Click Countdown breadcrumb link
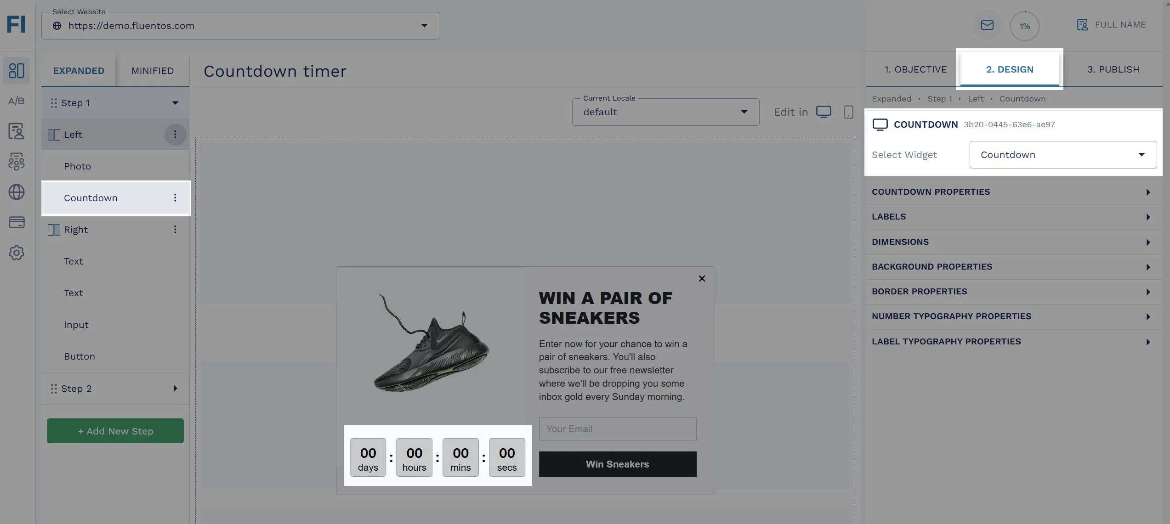The image size is (1170, 524). pyautogui.click(x=1022, y=99)
